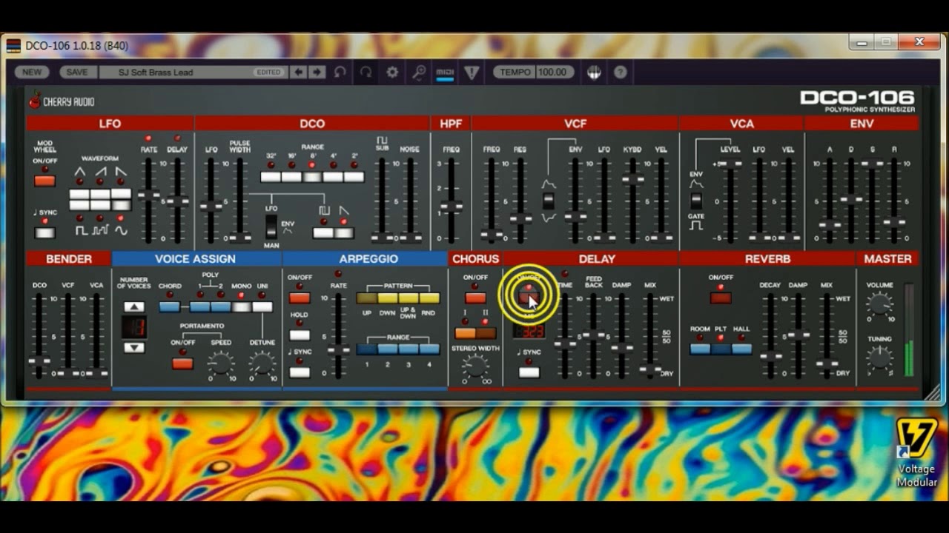
Task: Click the VCF RES slider handle
Action: pos(520,218)
